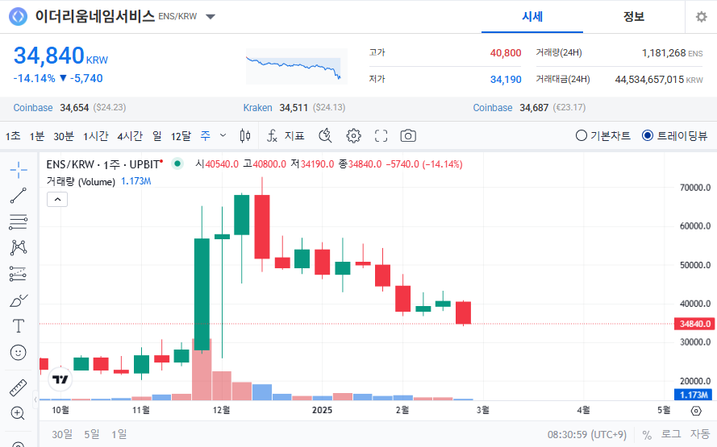The image size is (717, 447).
Task: Select the 1시간 chart interval
Action: [95, 136]
